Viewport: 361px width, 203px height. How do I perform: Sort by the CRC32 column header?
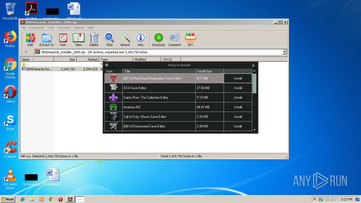(171, 59)
